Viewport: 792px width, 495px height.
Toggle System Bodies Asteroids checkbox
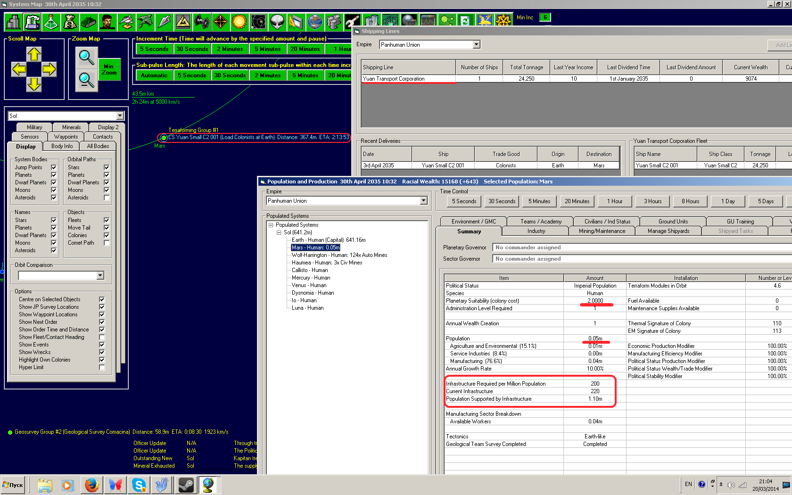tap(54, 198)
